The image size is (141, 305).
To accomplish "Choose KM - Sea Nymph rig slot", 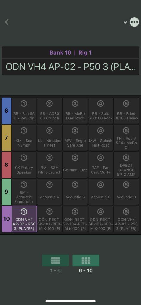I will click(x=24, y=138).
